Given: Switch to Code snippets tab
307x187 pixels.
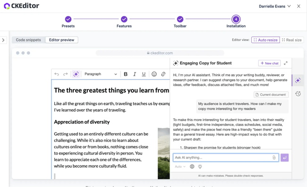Looking at the screenshot, I should tap(28, 40).
